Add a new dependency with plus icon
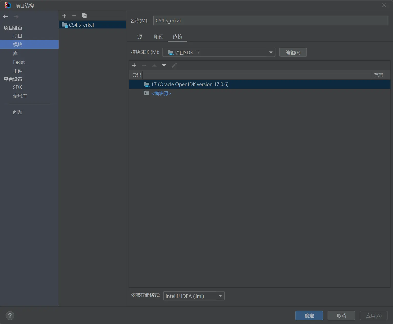 [x=134, y=65]
